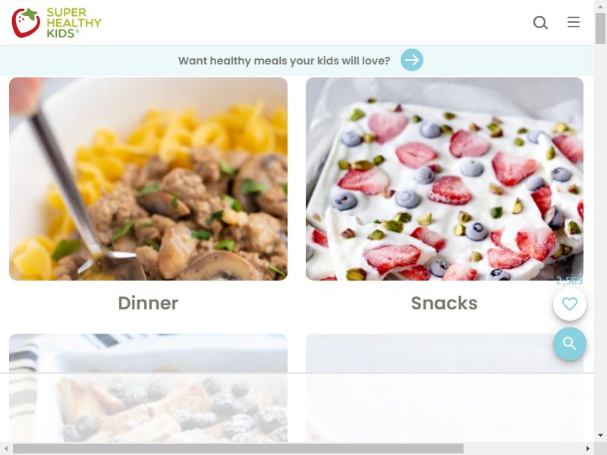Open the blueberry french toast image

pyautogui.click(x=148, y=388)
